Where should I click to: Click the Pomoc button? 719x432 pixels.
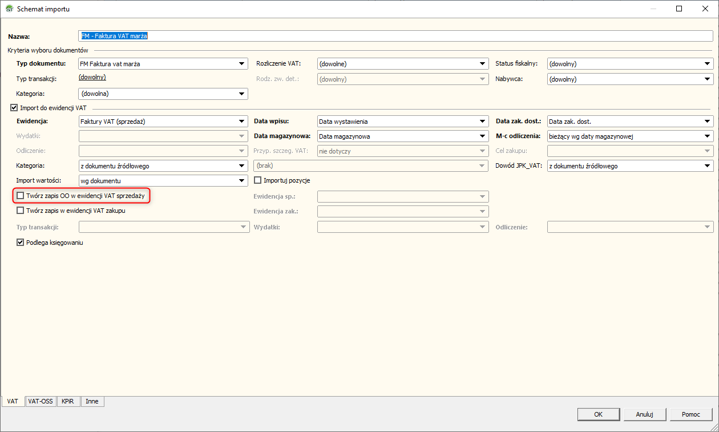692,415
